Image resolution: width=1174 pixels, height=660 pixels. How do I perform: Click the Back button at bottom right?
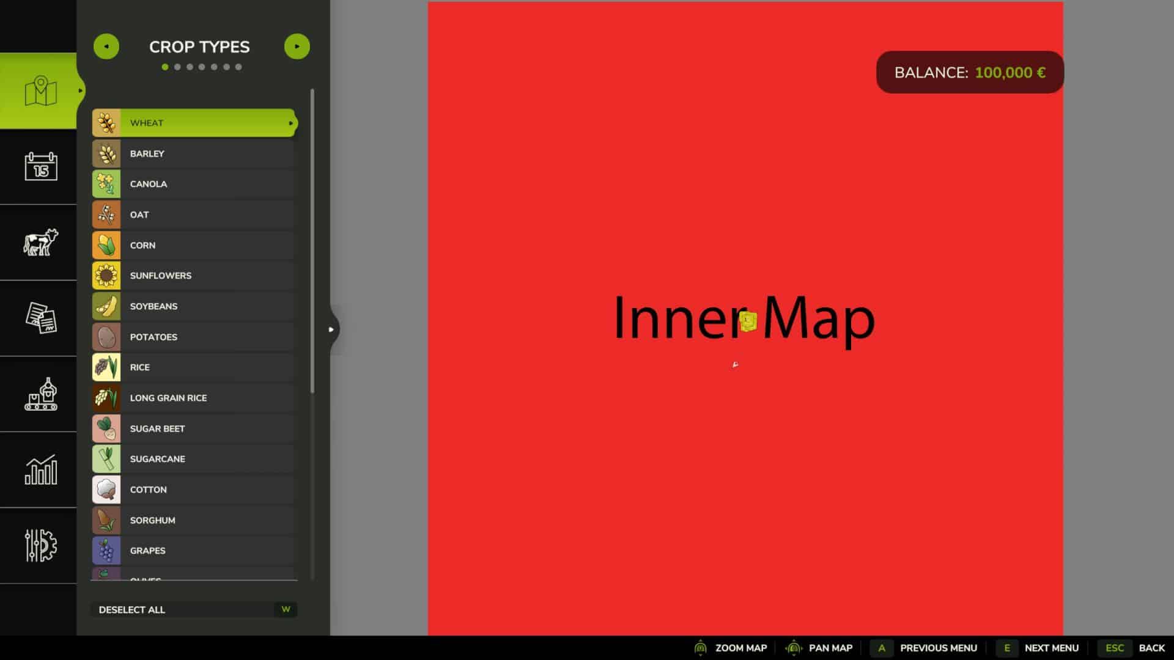(x=1151, y=648)
